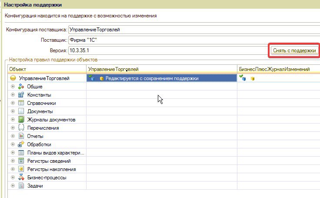Expand the Регистры сведений node
This screenshot has height=198, width=320.
tap(13, 161)
